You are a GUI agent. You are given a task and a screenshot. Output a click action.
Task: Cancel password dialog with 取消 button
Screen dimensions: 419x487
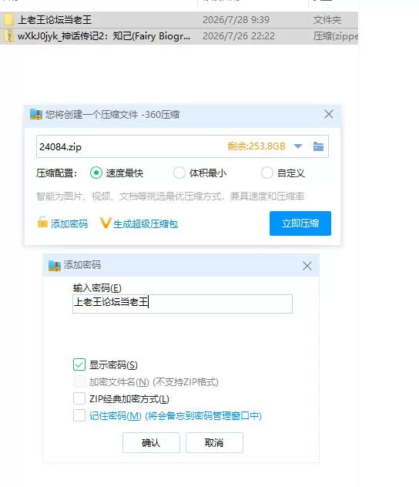point(214,442)
